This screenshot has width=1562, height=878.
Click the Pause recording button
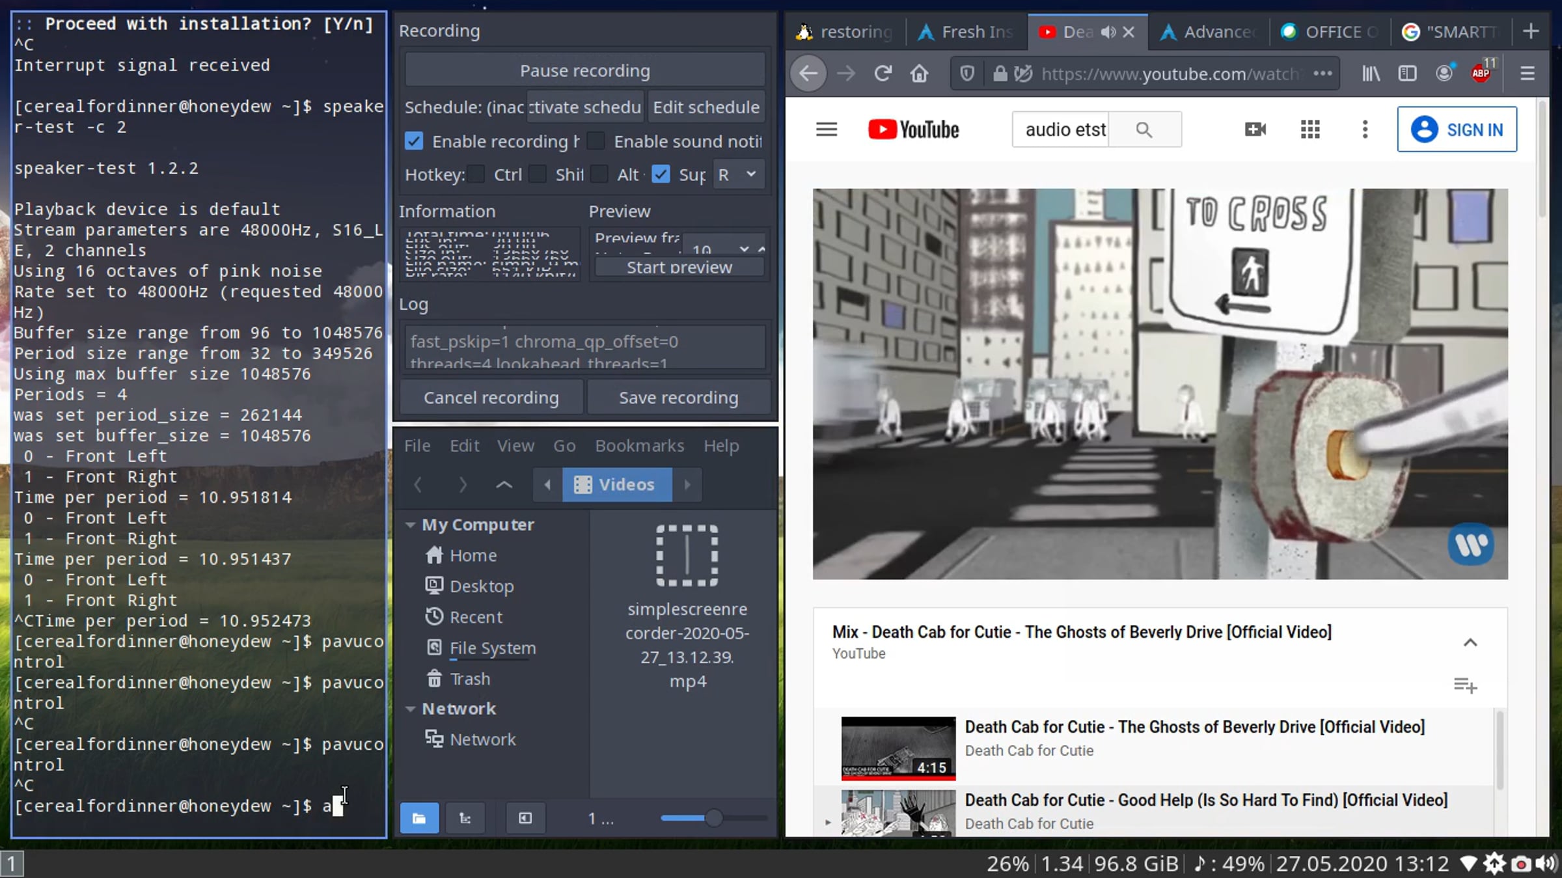tap(584, 70)
